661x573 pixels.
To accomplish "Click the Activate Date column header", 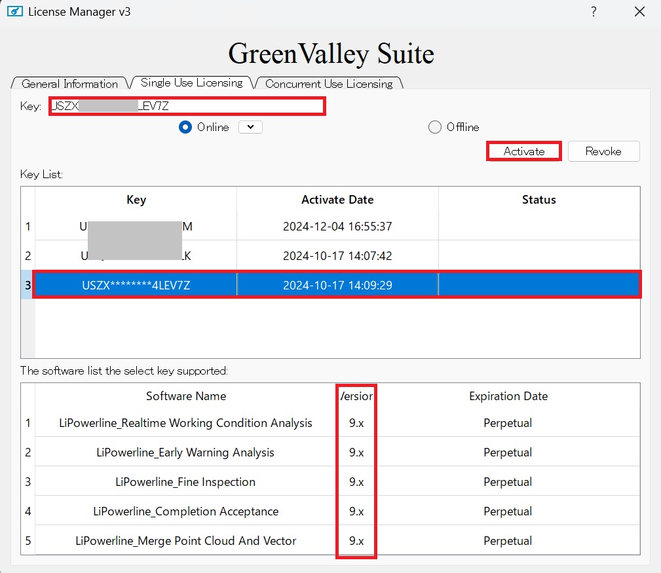I will coord(337,200).
